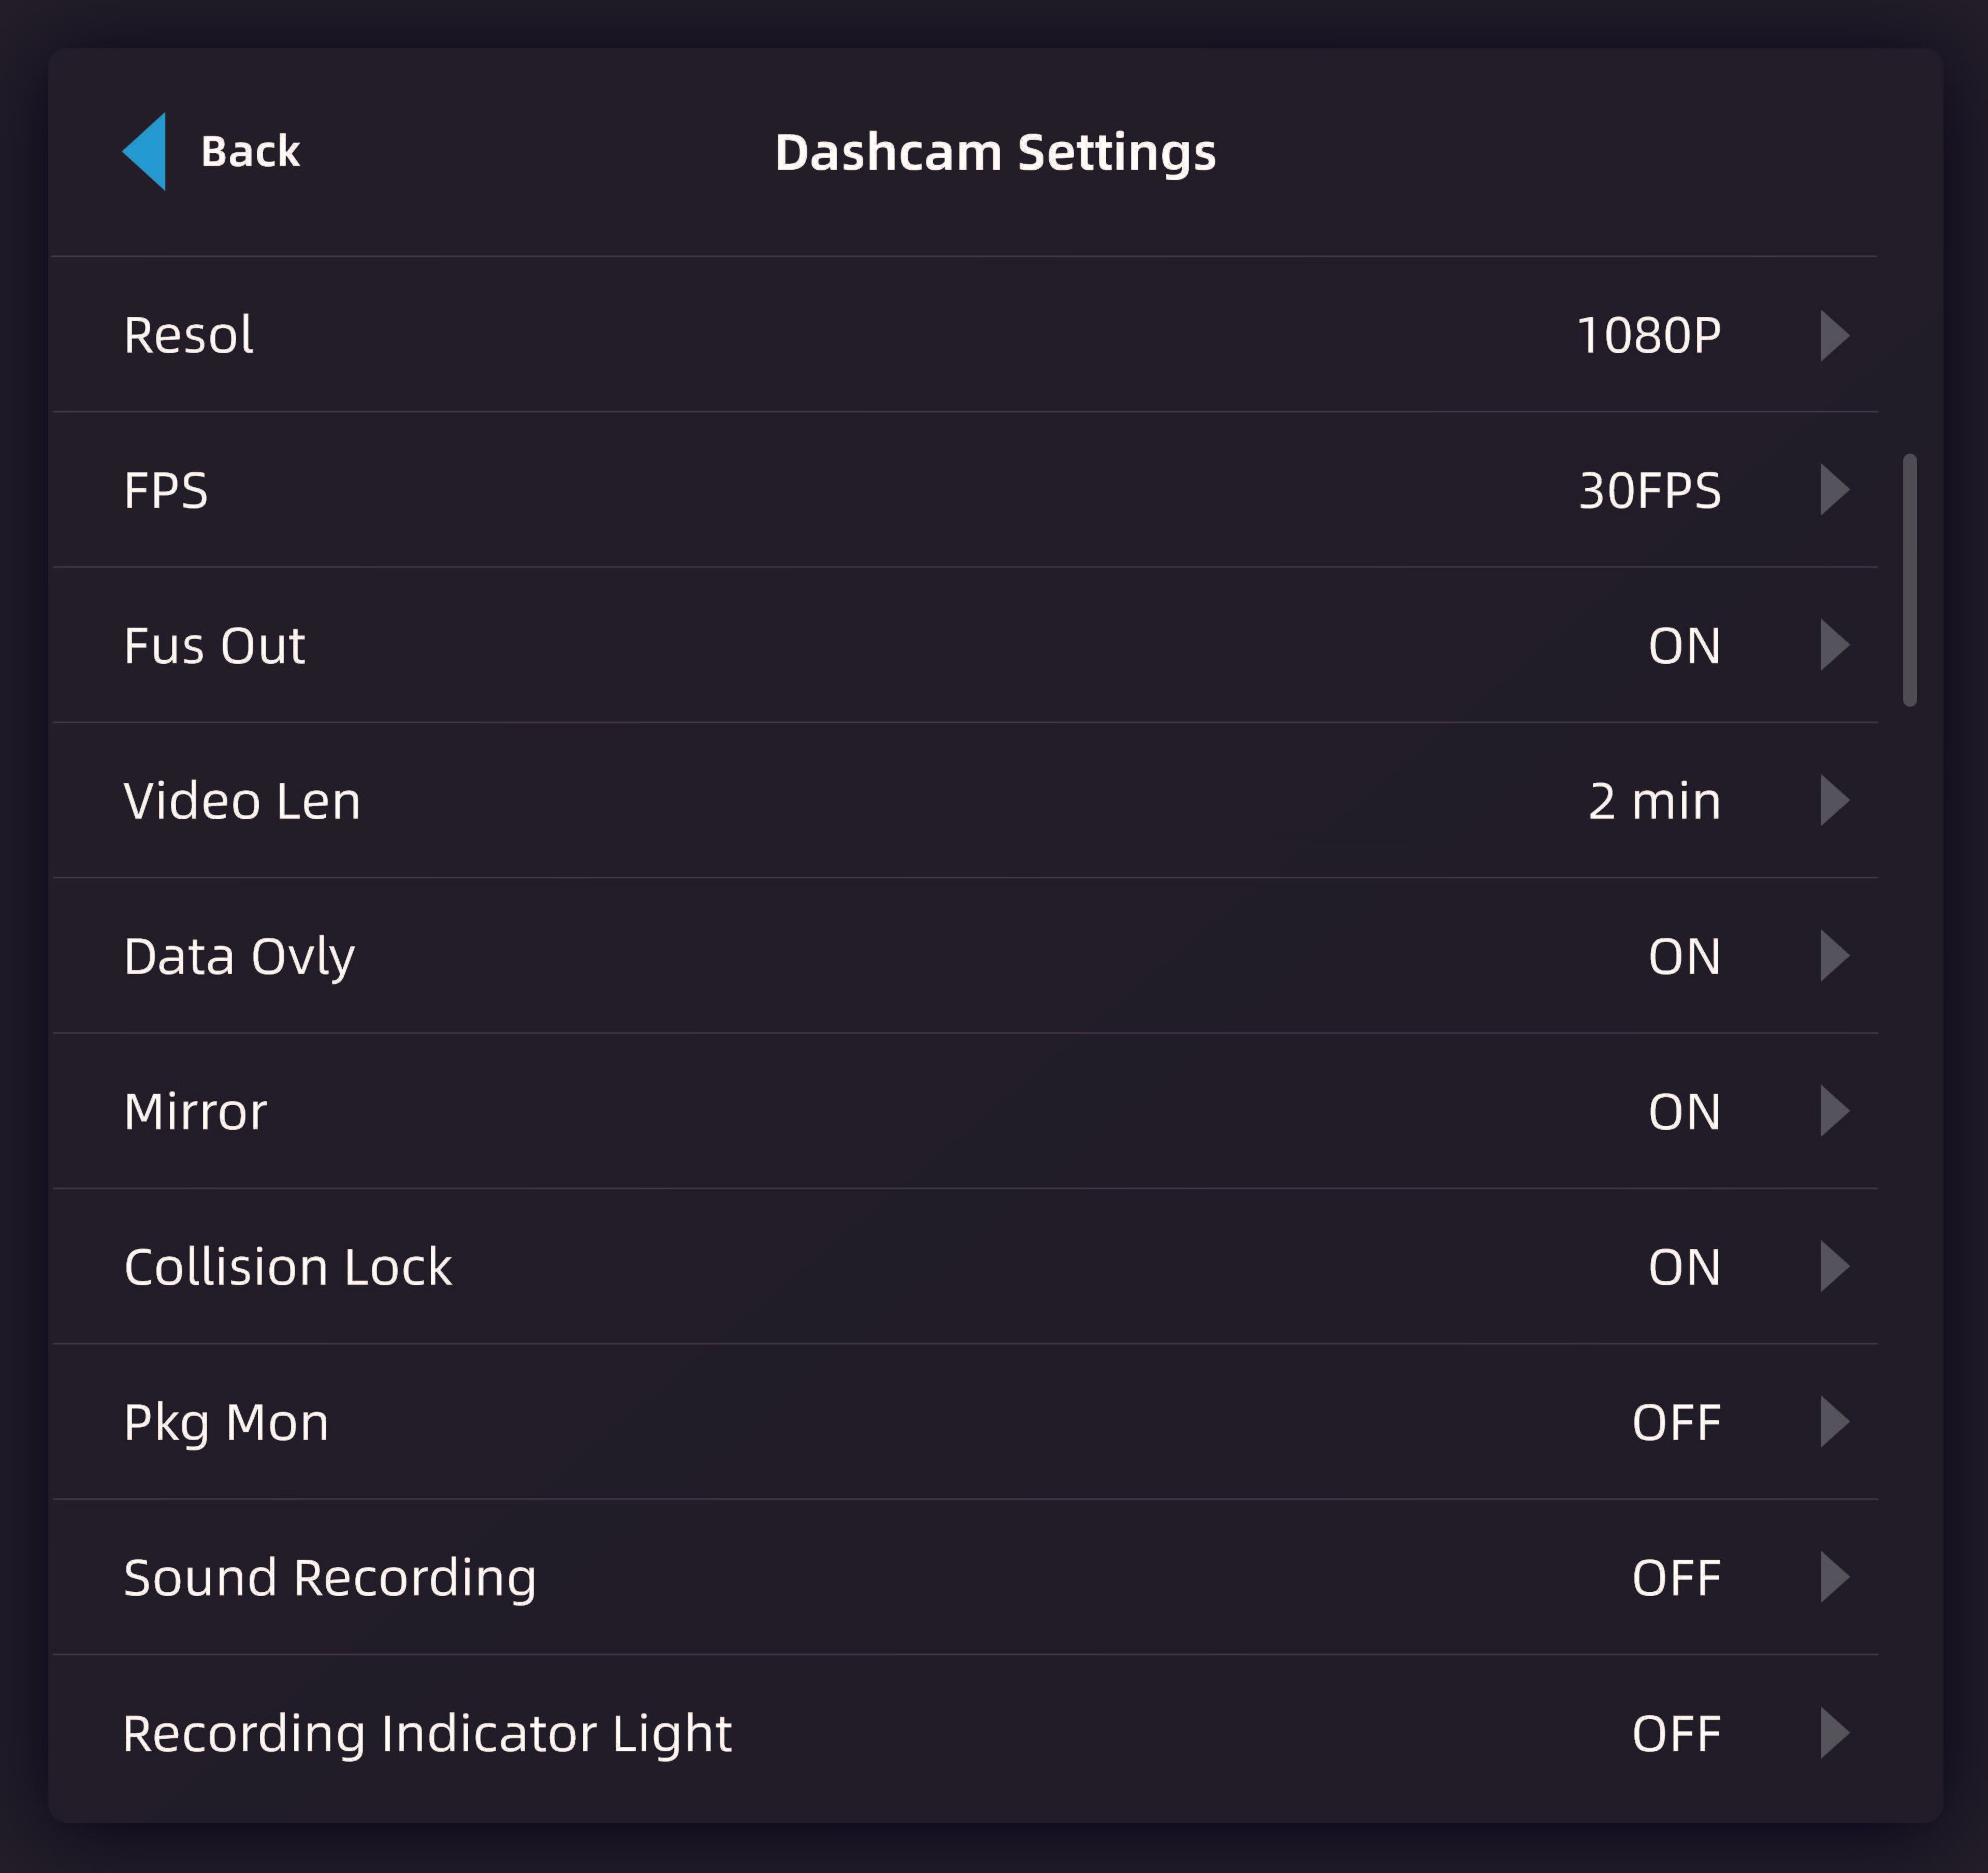The image size is (1988, 1873).
Task: Expand the Video Len 2 min options
Action: click(x=1654, y=801)
